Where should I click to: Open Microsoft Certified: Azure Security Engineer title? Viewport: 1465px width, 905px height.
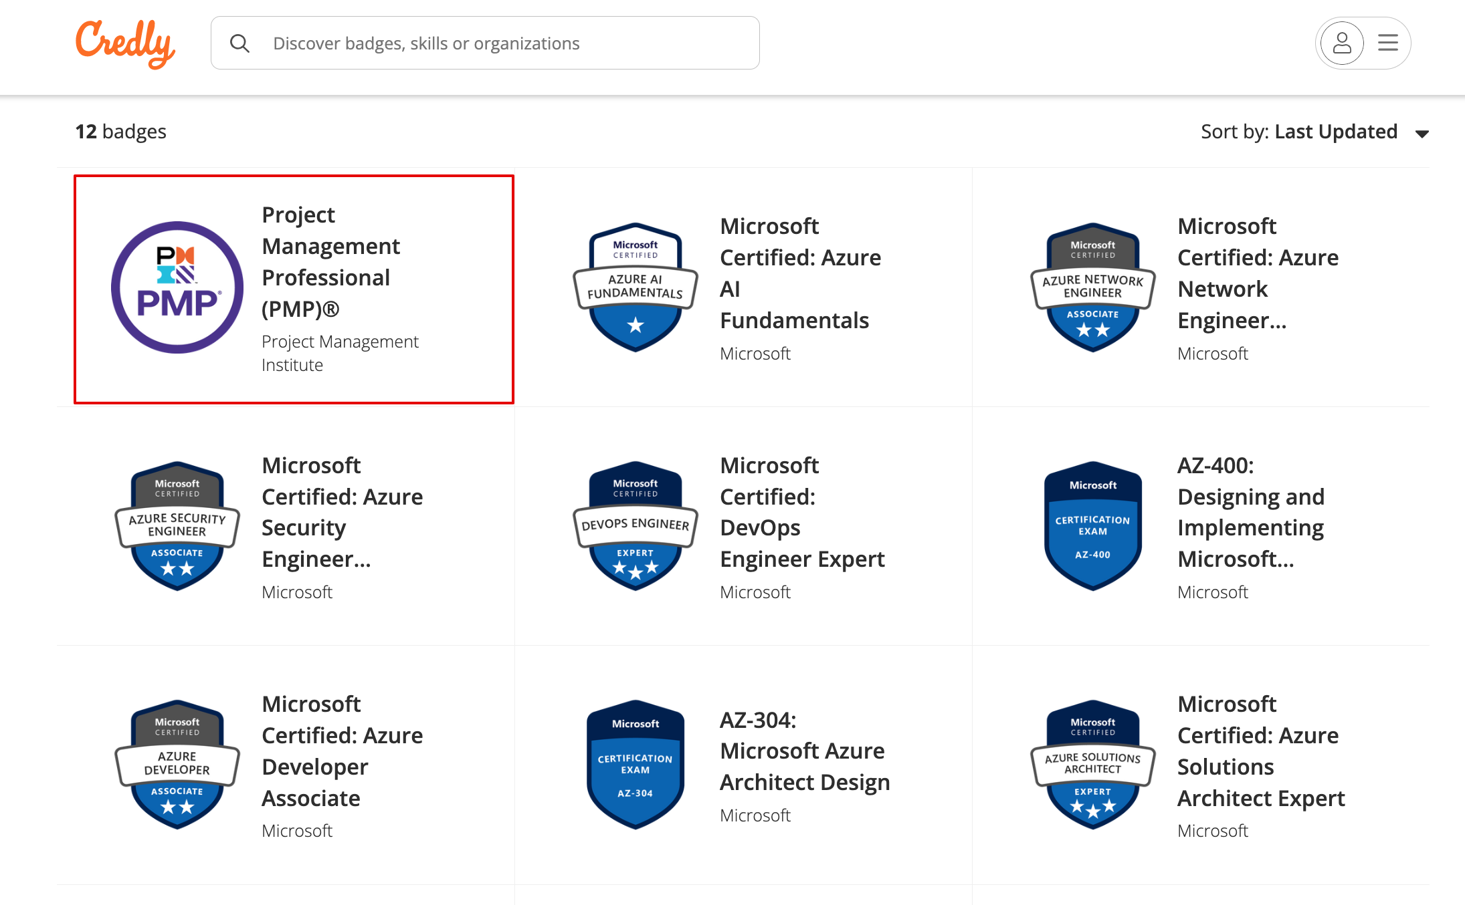[342, 512]
